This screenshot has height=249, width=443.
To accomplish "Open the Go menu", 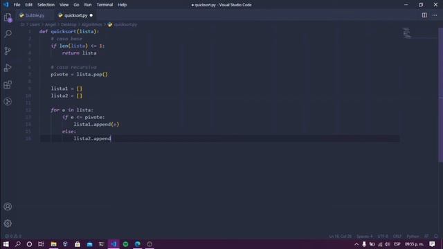I will point(76,5).
